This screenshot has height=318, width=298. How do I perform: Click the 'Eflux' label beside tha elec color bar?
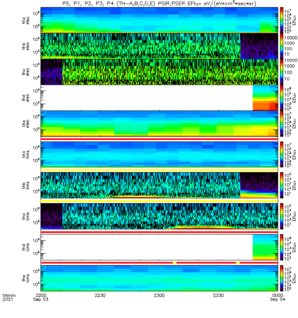click(x=294, y=20)
